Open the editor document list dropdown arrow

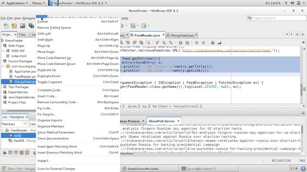[297, 34]
